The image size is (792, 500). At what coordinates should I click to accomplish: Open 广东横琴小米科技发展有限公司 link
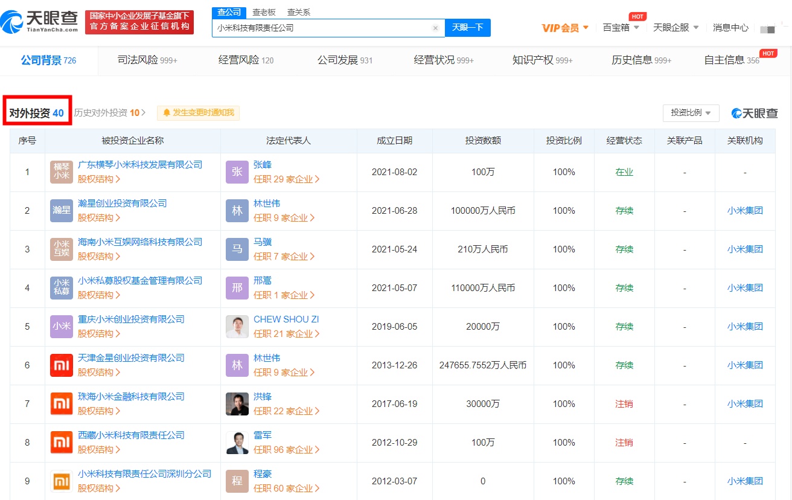(140, 165)
